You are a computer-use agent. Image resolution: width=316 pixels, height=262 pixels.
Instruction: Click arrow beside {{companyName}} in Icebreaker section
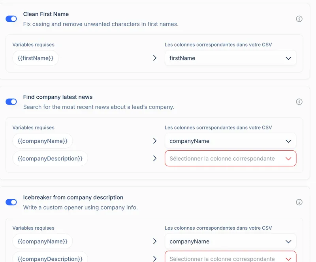tap(155, 241)
